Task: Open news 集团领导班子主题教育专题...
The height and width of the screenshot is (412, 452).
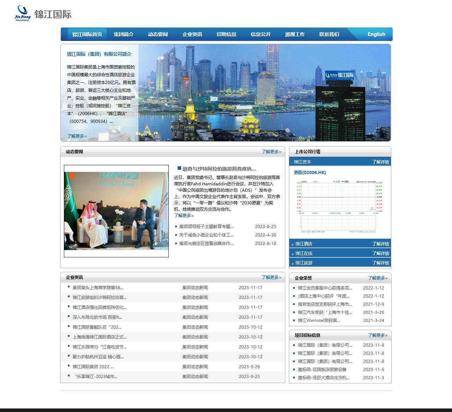Action: pyautogui.click(x=206, y=227)
